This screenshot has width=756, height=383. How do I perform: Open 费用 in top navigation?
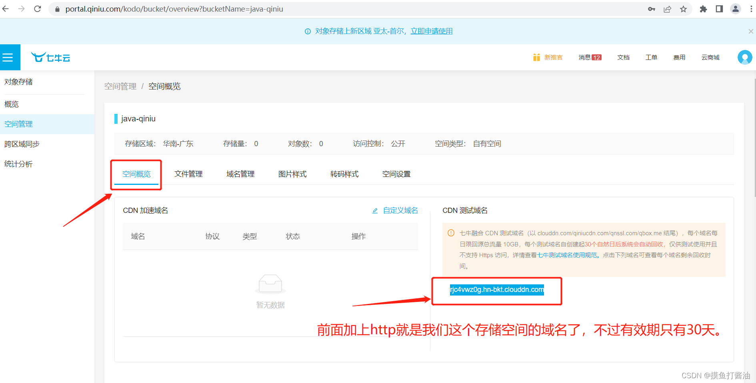click(679, 58)
